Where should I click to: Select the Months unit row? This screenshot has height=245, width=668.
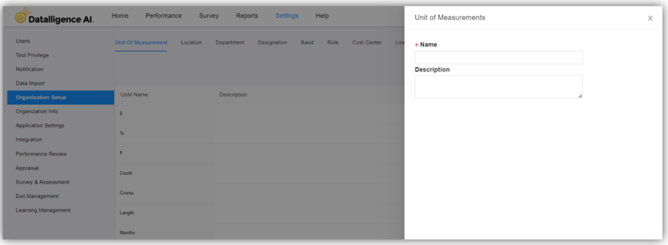pyautogui.click(x=260, y=232)
